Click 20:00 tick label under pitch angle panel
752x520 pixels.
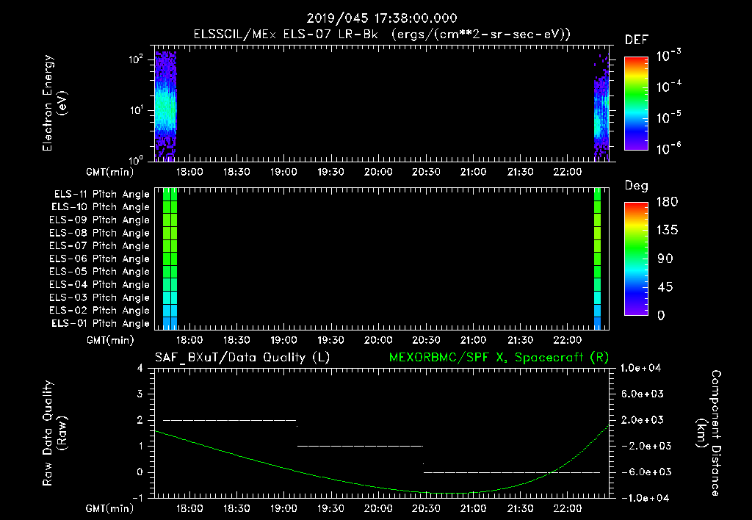coord(378,341)
